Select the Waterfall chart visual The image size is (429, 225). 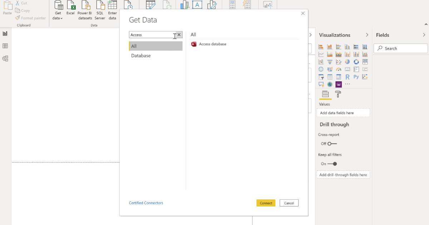click(321, 62)
